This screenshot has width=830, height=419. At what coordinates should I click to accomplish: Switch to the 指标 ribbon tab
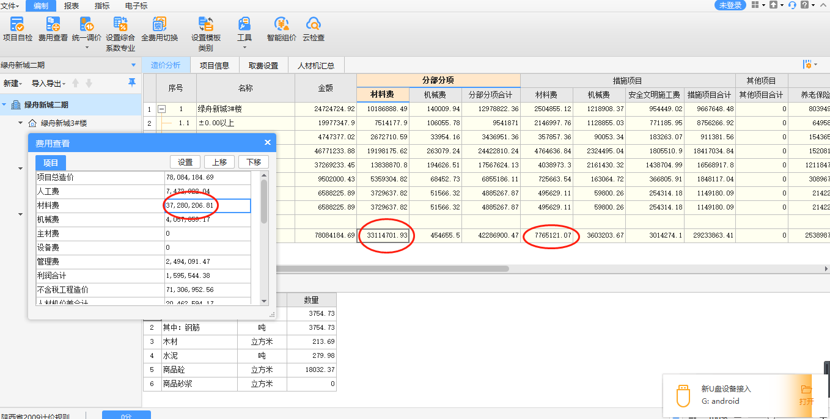point(102,5)
